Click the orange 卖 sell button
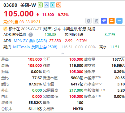125x113 pixels. (112, 21)
